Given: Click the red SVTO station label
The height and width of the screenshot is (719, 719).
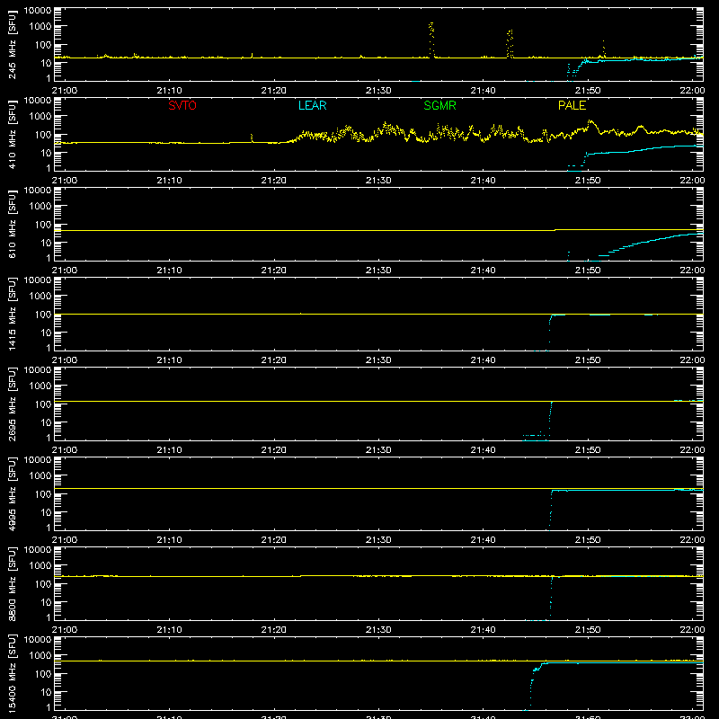Looking at the screenshot, I should coord(182,105).
